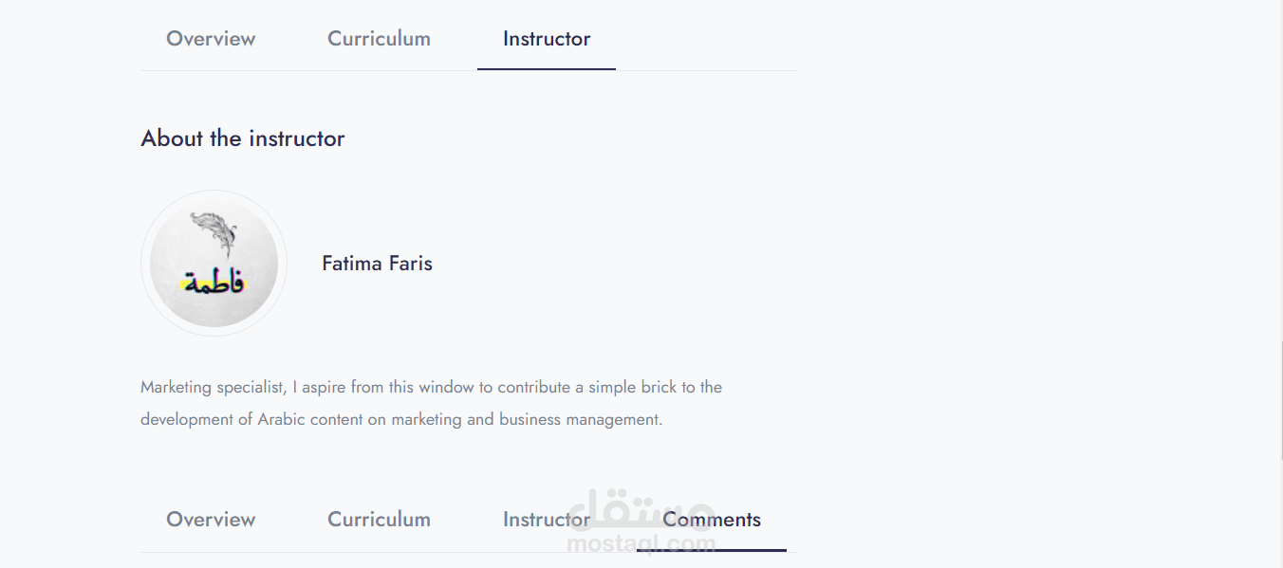Image resolution: width=1283 pixels, height=568 pixels.
Task: Click the Arabic name inside the avatar
Action: [214, 282]
